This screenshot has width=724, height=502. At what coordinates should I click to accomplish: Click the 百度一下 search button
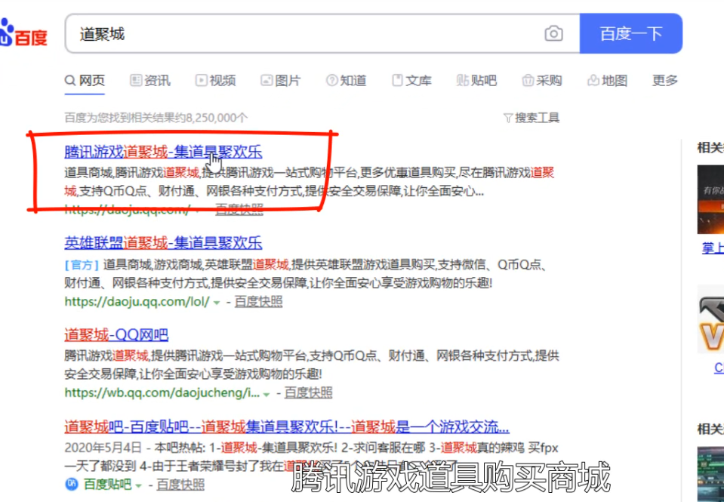(x=630, y=33)
